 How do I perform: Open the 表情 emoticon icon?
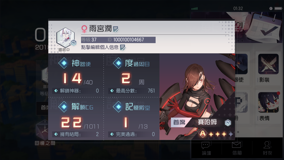tap(268, 102)
